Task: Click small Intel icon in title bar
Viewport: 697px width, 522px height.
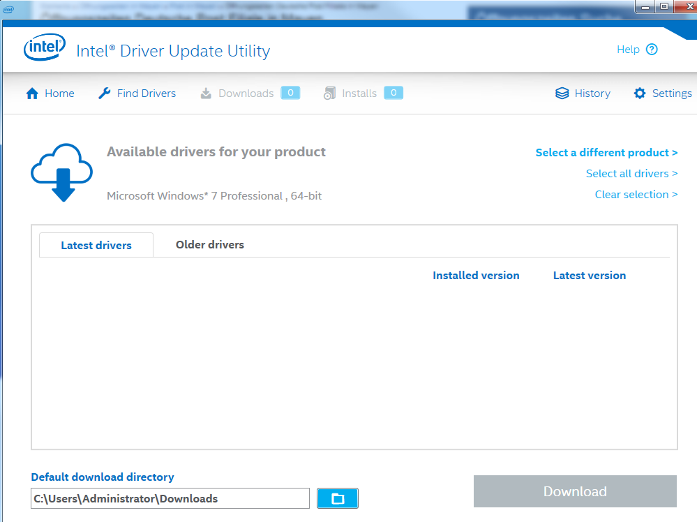Action: coord(8,9)
